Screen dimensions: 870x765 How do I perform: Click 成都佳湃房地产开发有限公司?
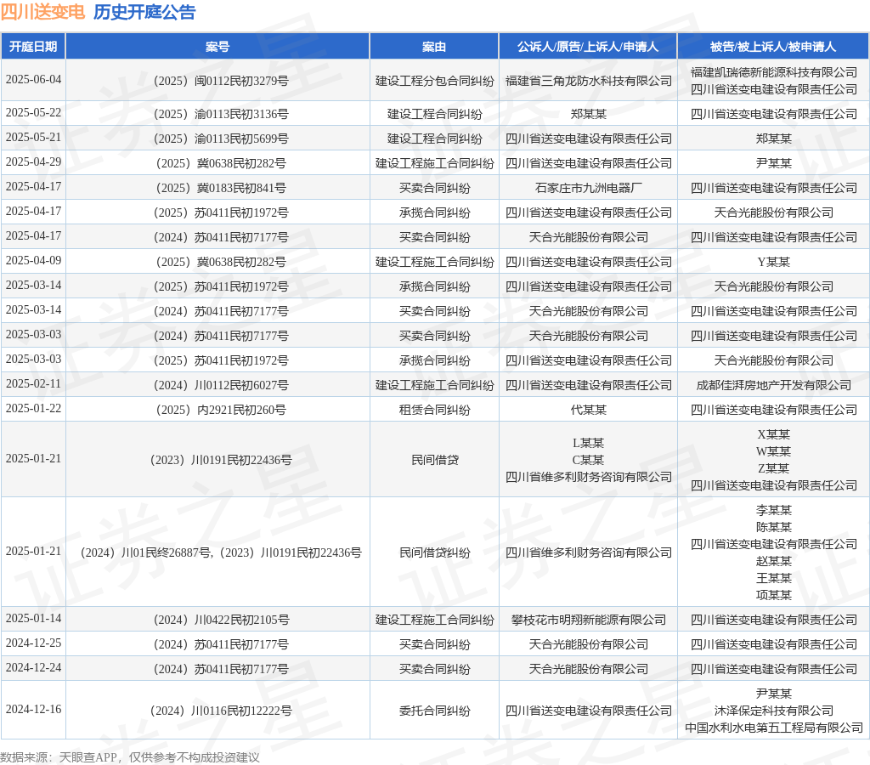773,385
